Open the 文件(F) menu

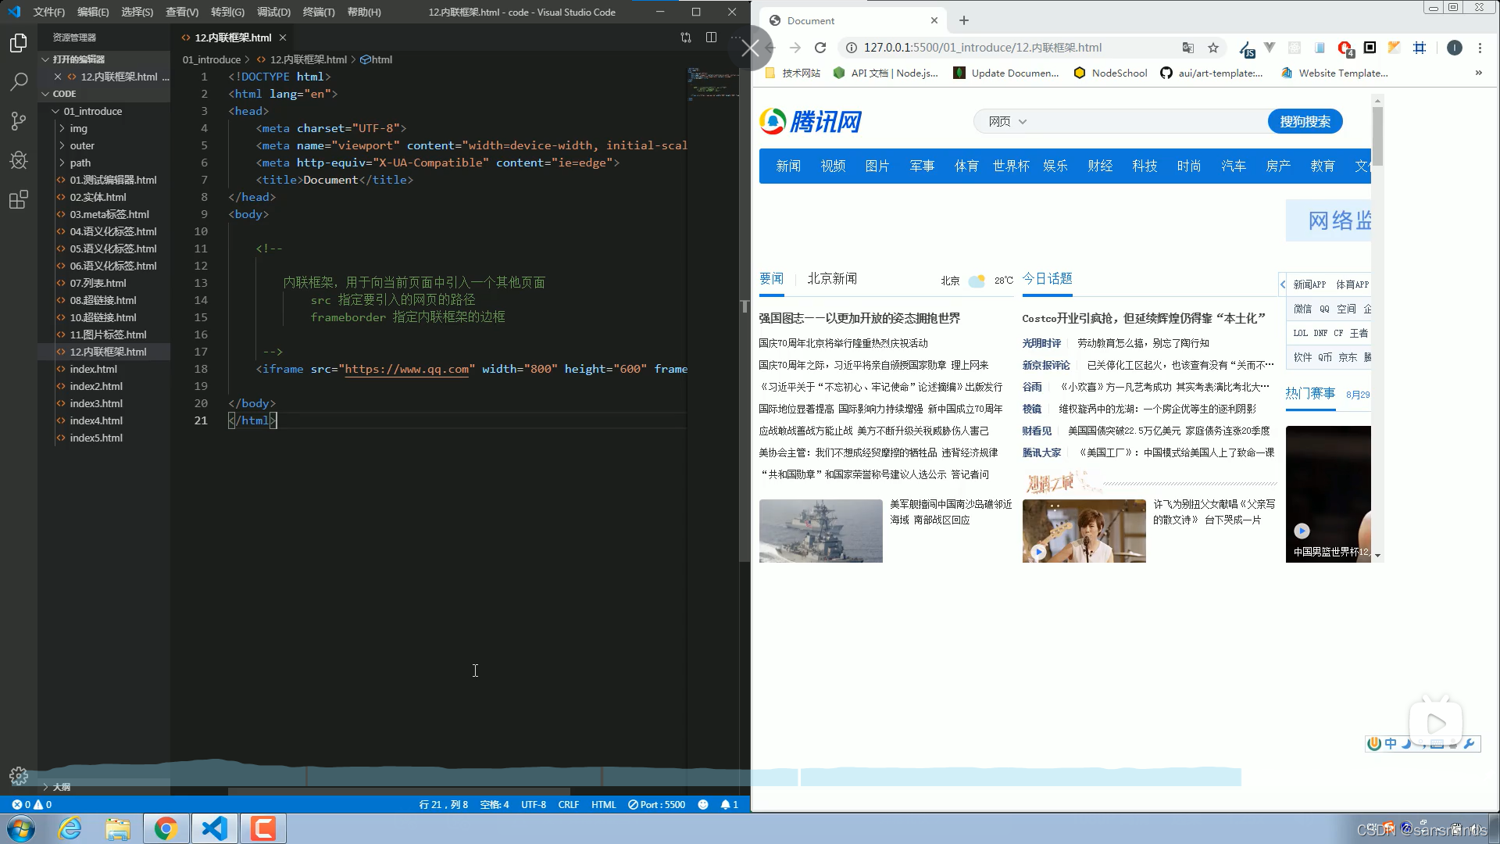[x=49, y=12]
